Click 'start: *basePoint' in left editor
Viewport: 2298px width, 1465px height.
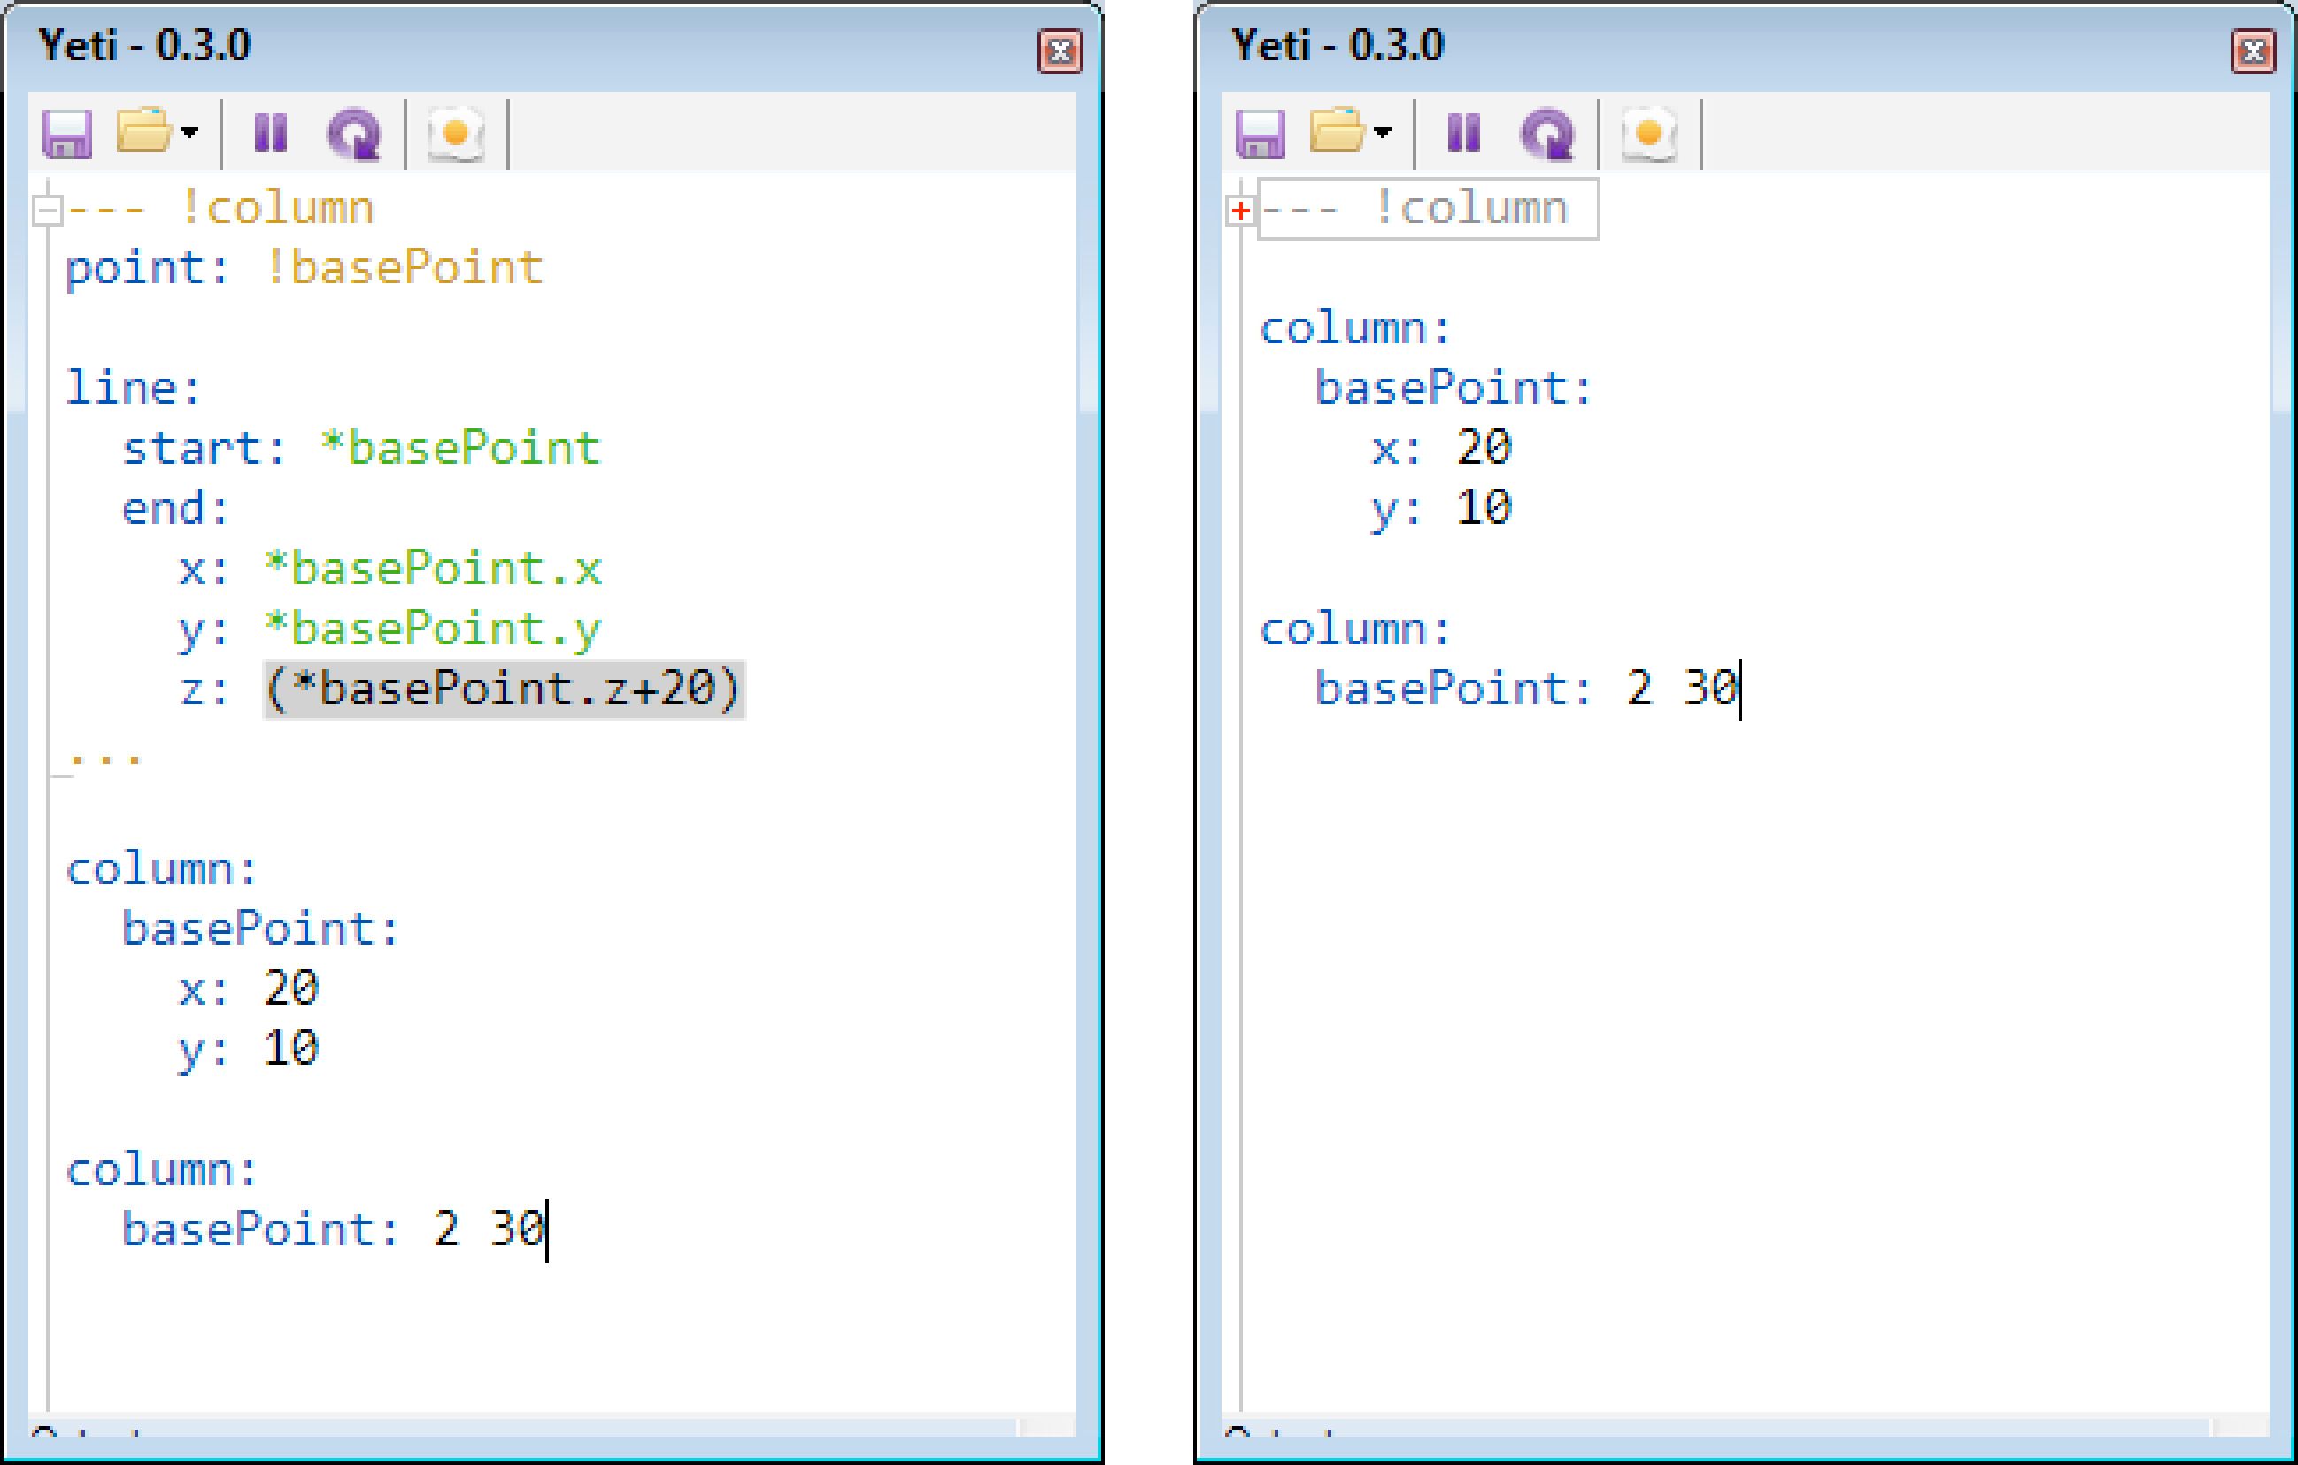click(x=362, y=449)
